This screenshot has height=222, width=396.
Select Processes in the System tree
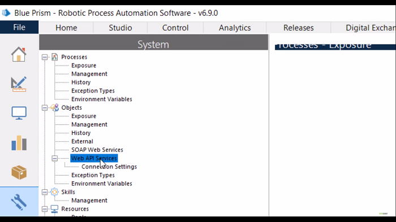[x=74, y=57]
